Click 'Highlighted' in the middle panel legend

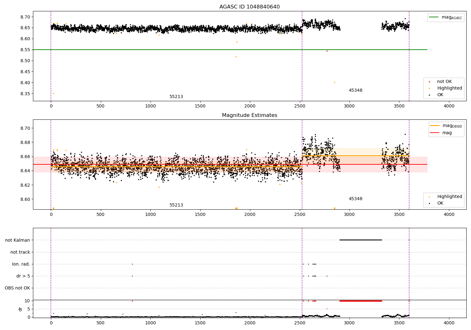point(449,197)
